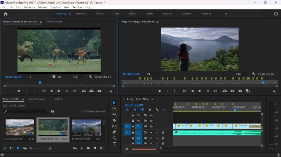Select the Razor tool
Screen dimensions: 281x157
tap(114, 120)
